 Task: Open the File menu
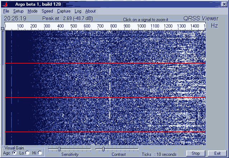pyautogui.click(x=6, y=11)
